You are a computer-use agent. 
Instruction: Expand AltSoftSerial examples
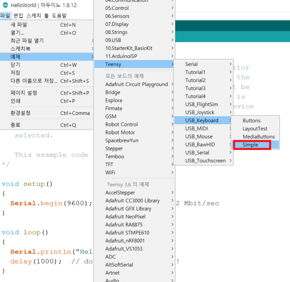(134, 265)
